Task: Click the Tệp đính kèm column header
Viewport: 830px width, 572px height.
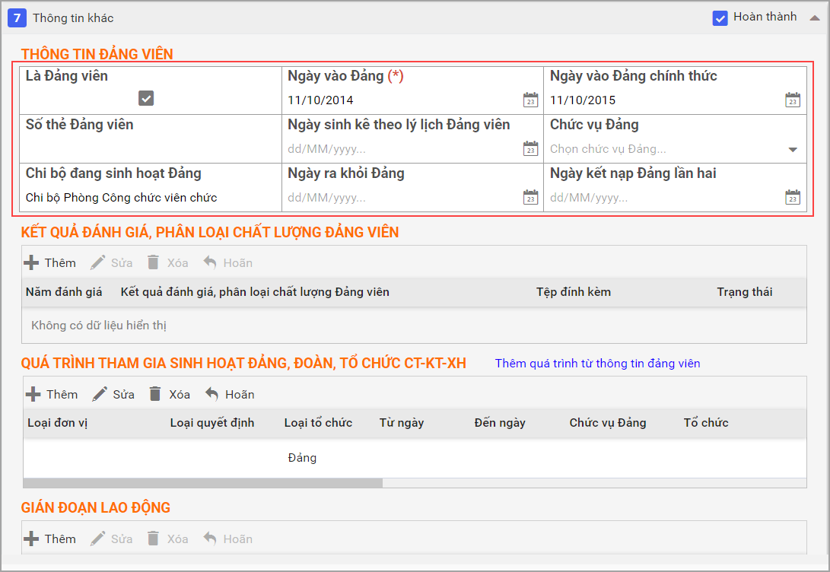Action: point(574,292)
